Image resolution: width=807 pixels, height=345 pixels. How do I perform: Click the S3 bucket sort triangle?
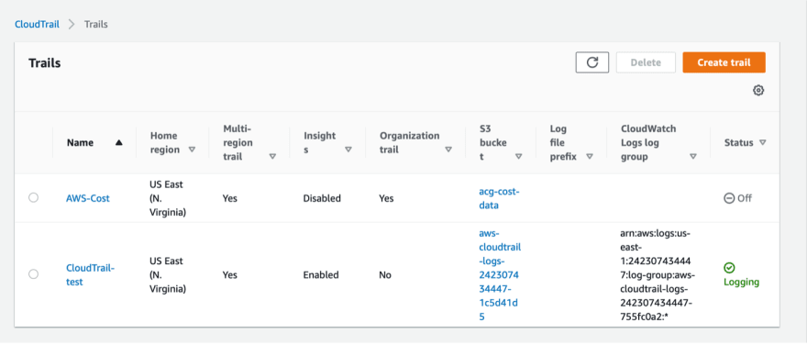click(x=518, y=157)
